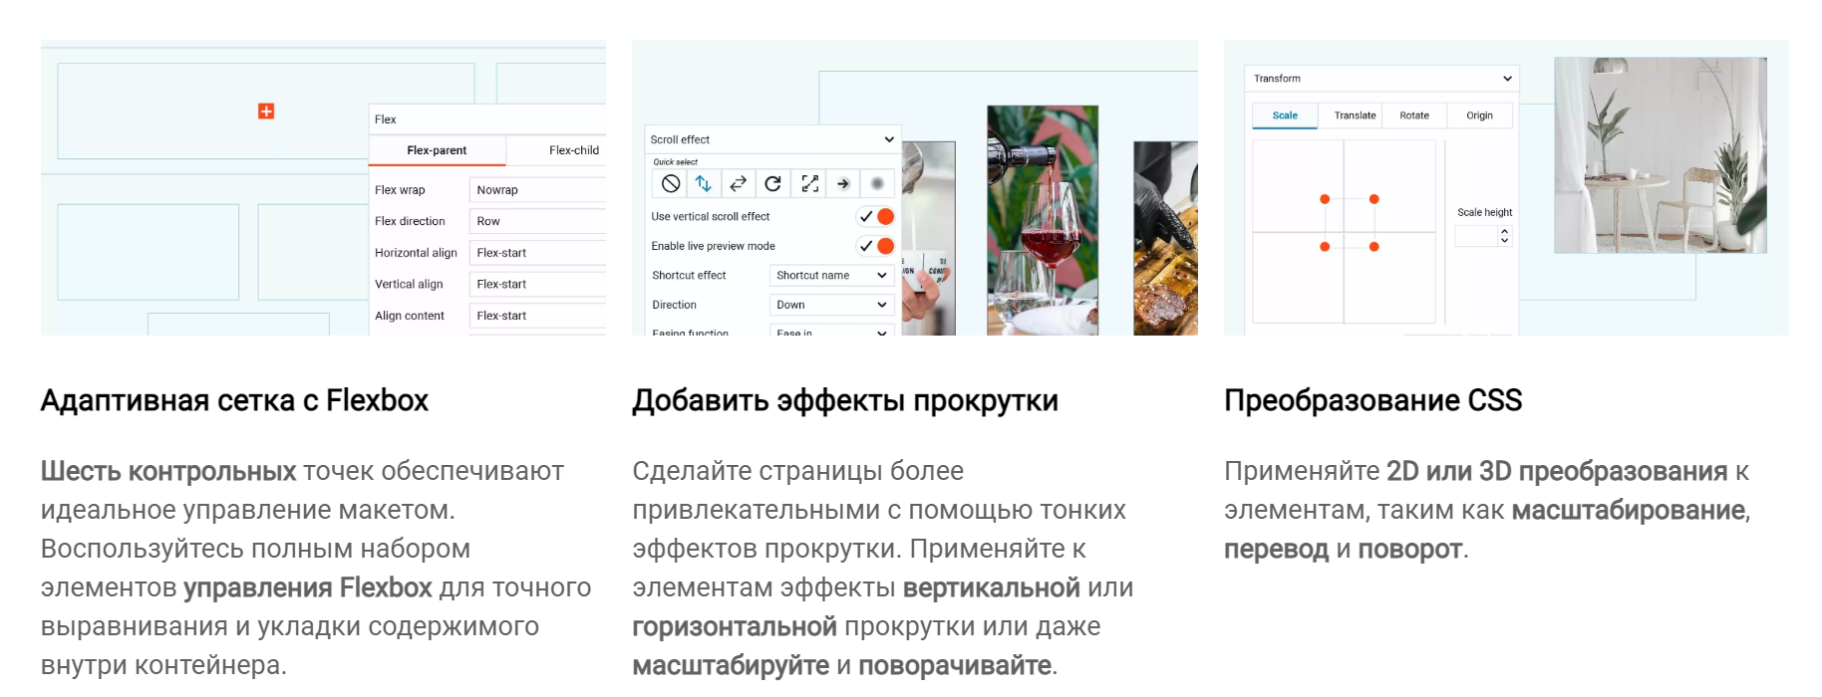Click bold text 'управления Flexbox'
The width and height of the screenshot is (1822, 697).
[x=308, y=587]
